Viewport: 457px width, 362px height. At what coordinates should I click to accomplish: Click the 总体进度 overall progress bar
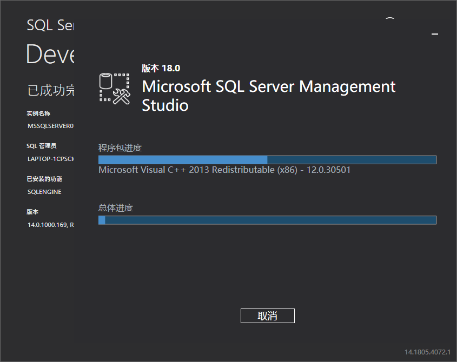click(267, 220)
